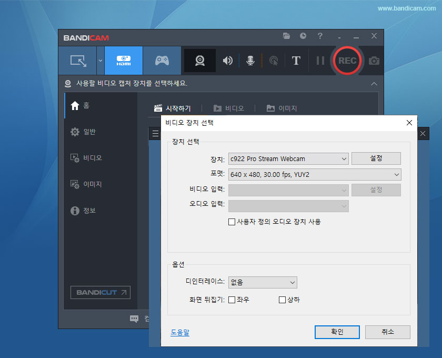The height and width of the screenshot is (358, 442).
Task: Capture screenshot with camera icon
Action: click(374, 61)
